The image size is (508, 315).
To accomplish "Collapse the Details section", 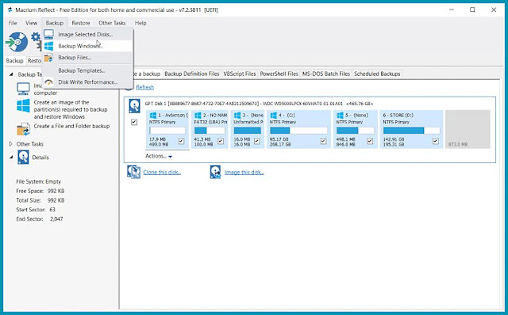I will 11,157.
